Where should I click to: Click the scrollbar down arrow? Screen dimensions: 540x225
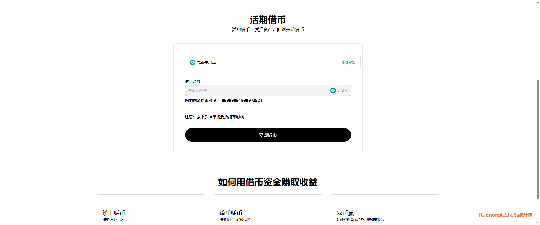click(538, 222)
